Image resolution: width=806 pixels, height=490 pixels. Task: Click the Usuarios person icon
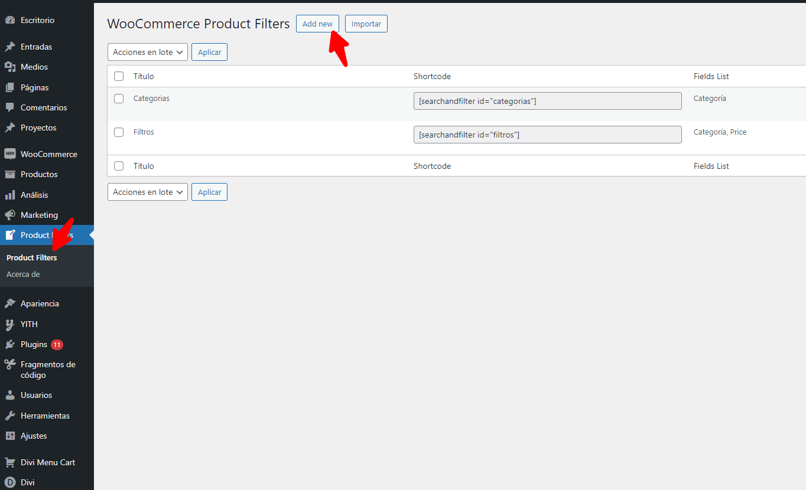click(x=10, y=395)
